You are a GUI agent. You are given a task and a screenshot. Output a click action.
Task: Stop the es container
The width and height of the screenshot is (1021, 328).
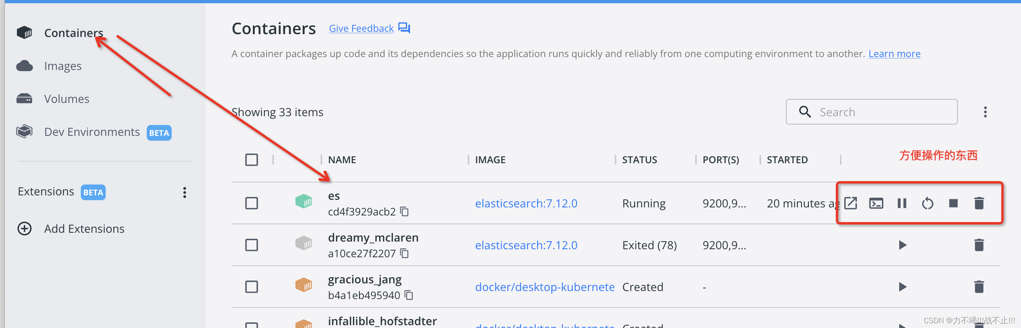tap(953, 203)
